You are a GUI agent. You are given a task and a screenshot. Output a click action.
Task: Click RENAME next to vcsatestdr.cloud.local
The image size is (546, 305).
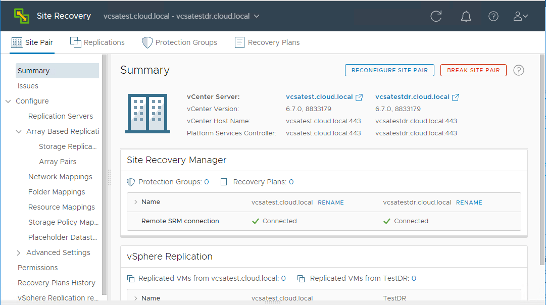[x=469, y=202]
